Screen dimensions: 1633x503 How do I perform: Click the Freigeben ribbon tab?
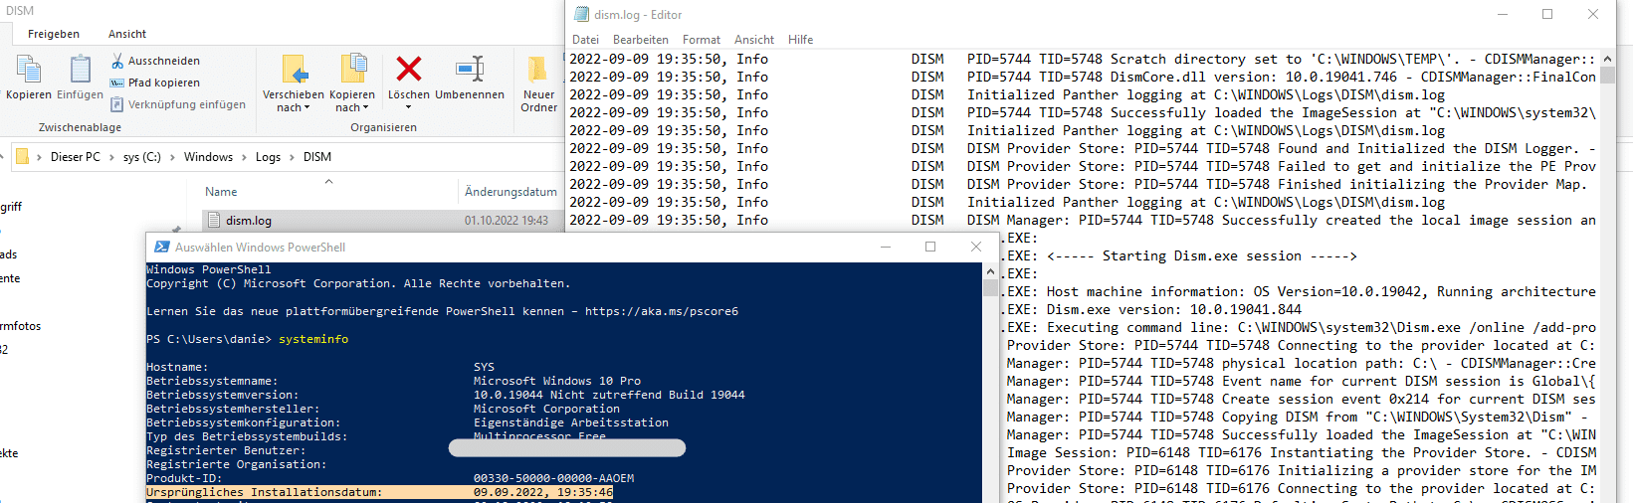pyautogui.click(x=54, y=34)
